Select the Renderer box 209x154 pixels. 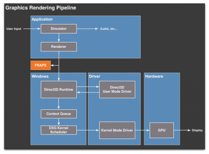tap(59, 46)
